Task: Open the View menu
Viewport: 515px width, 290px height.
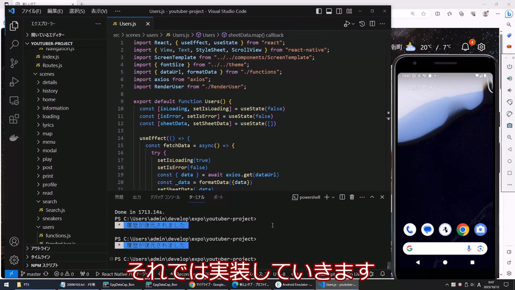Action: click(99, 11)
